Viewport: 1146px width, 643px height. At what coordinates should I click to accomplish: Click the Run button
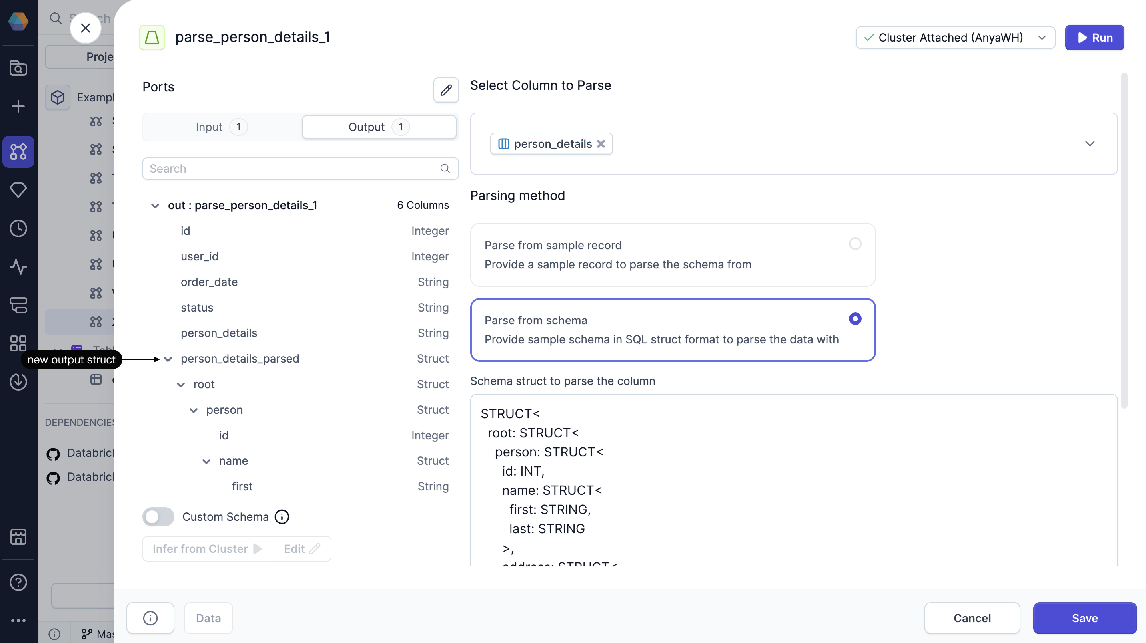pos(1094,38)
